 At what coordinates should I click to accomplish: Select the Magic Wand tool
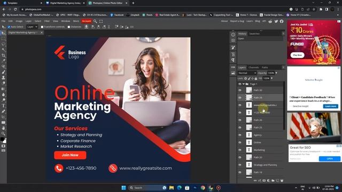click(x=3, y=50)
